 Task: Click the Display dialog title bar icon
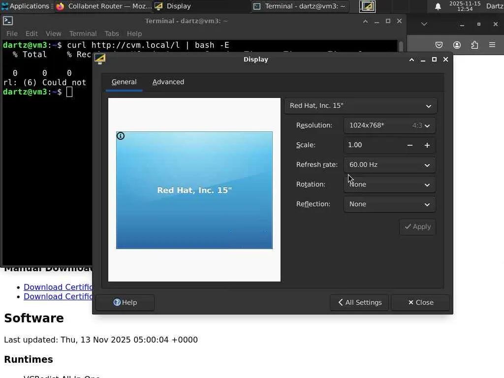click(x=99, y=59)
